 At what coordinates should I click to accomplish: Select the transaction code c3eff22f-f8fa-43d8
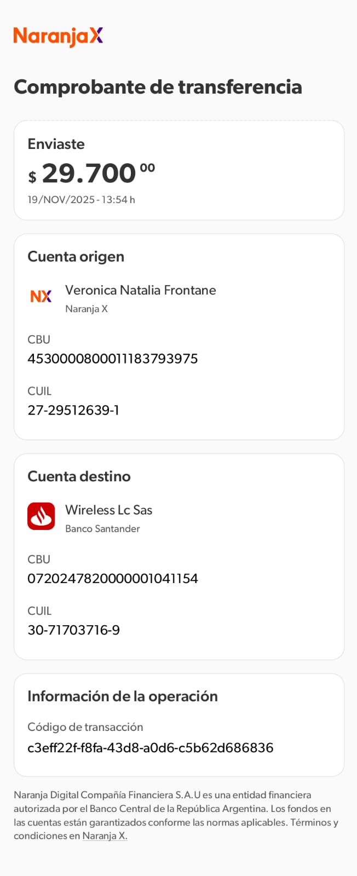pyautogui.click(x=150, y=748)
